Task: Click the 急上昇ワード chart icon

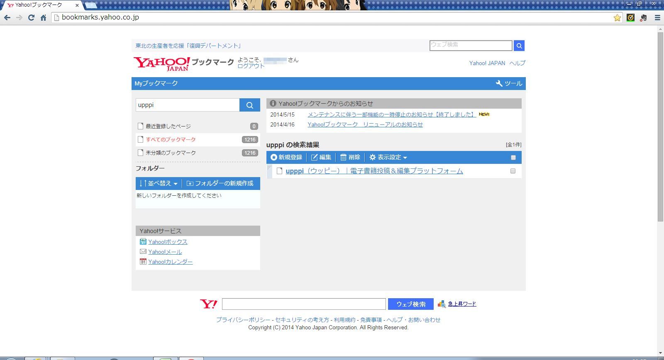Action: click(x=442, y=304)
